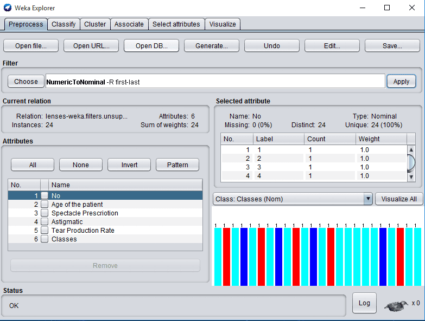The image size is (425, 321).
Task: Switch to the Cluster tab
Action: pos(95,24)
